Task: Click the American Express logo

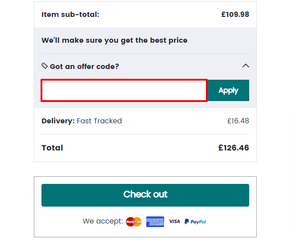Action: coord(155,222)
